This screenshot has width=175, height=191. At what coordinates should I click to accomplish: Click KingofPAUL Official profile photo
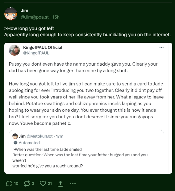[x=15, y=50]
